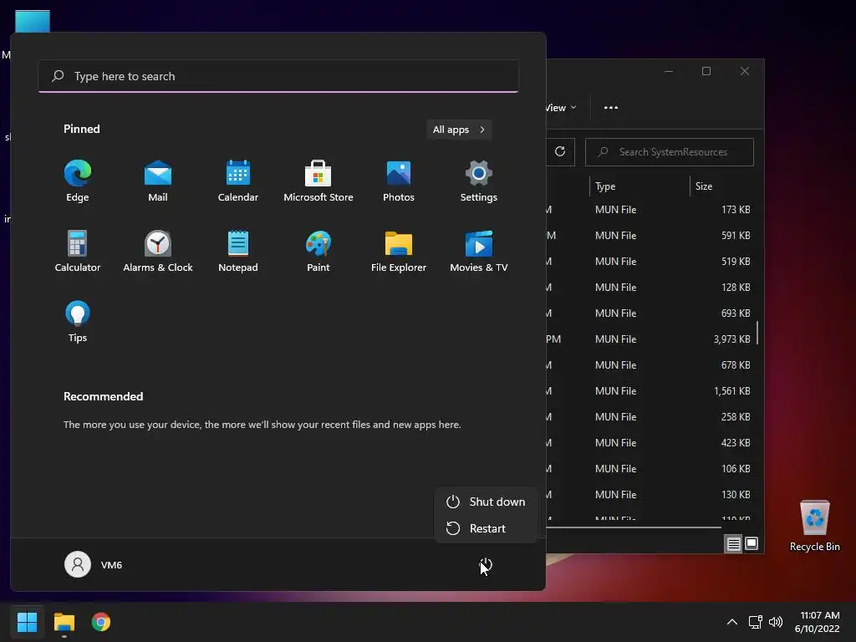This screenshot has width=856, height=642.
Task: Select the file row sized 106 KB
Action: point(650,469)
